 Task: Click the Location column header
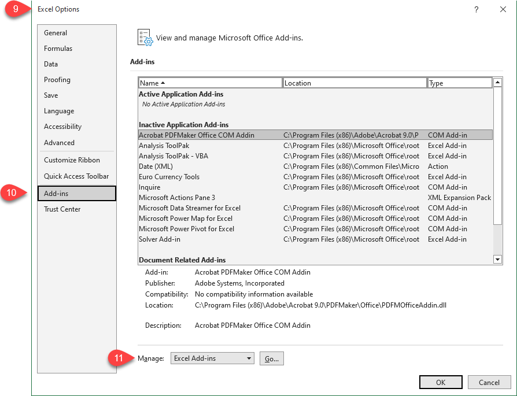coord(354,83)
